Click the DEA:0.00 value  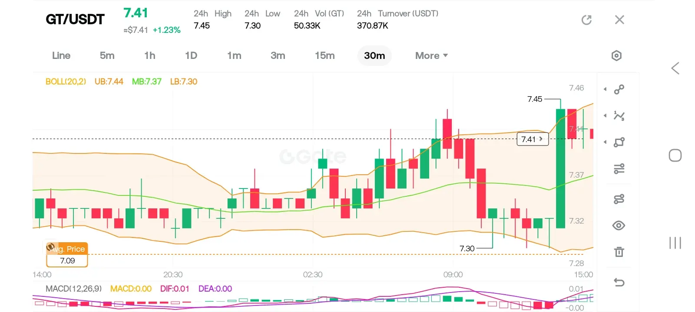click(x=215, y=289)
